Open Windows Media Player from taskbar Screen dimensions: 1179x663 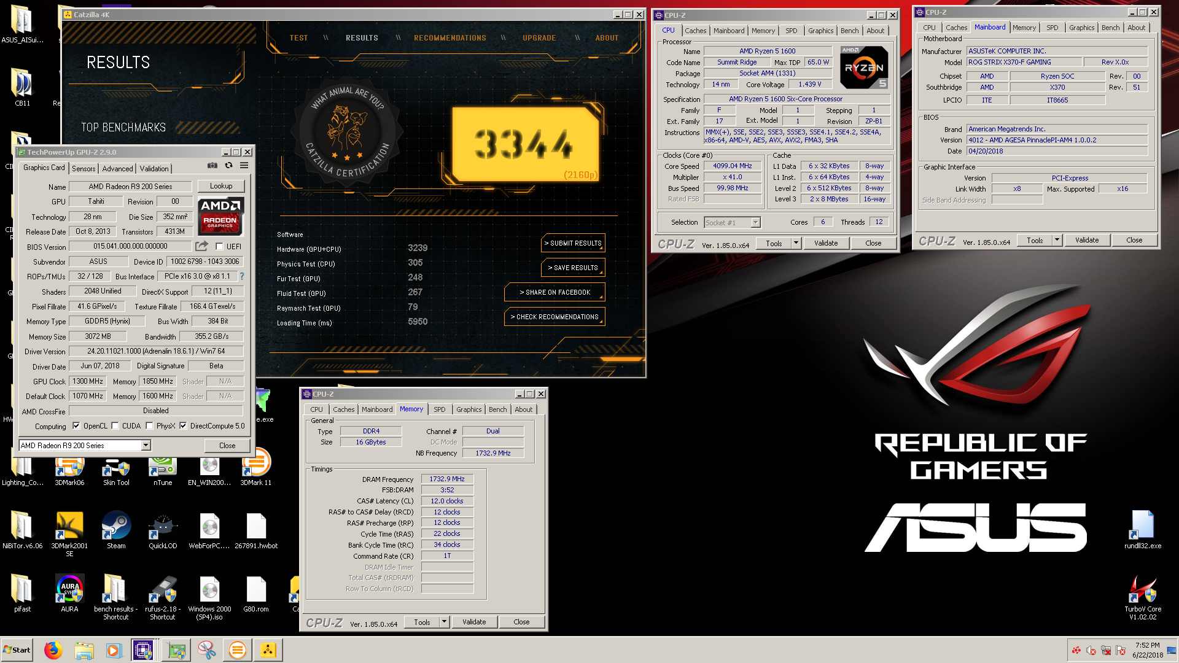coord(114,650)
